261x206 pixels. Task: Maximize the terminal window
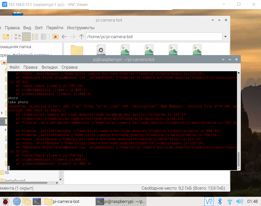[230, 59]
